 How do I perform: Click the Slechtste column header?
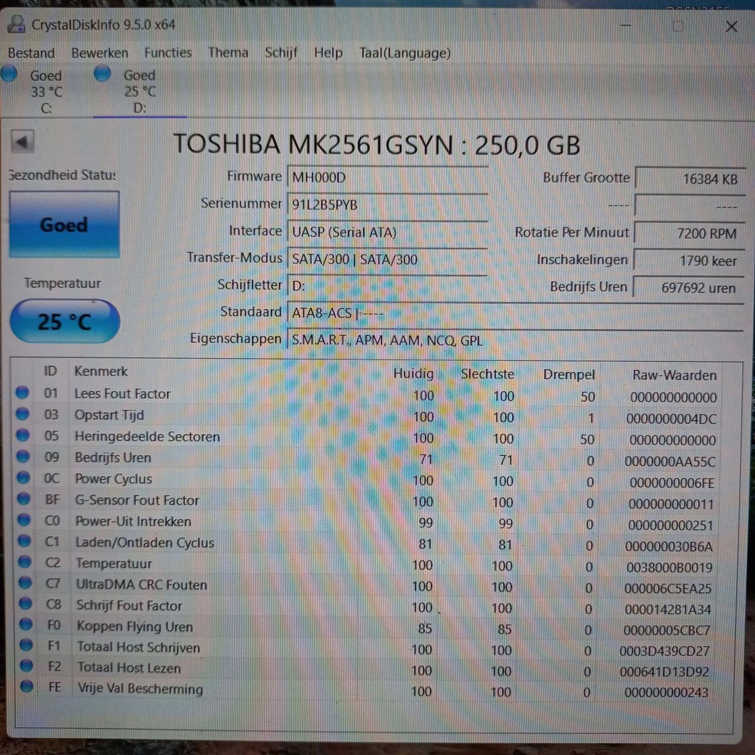click(x=487, y=374)
